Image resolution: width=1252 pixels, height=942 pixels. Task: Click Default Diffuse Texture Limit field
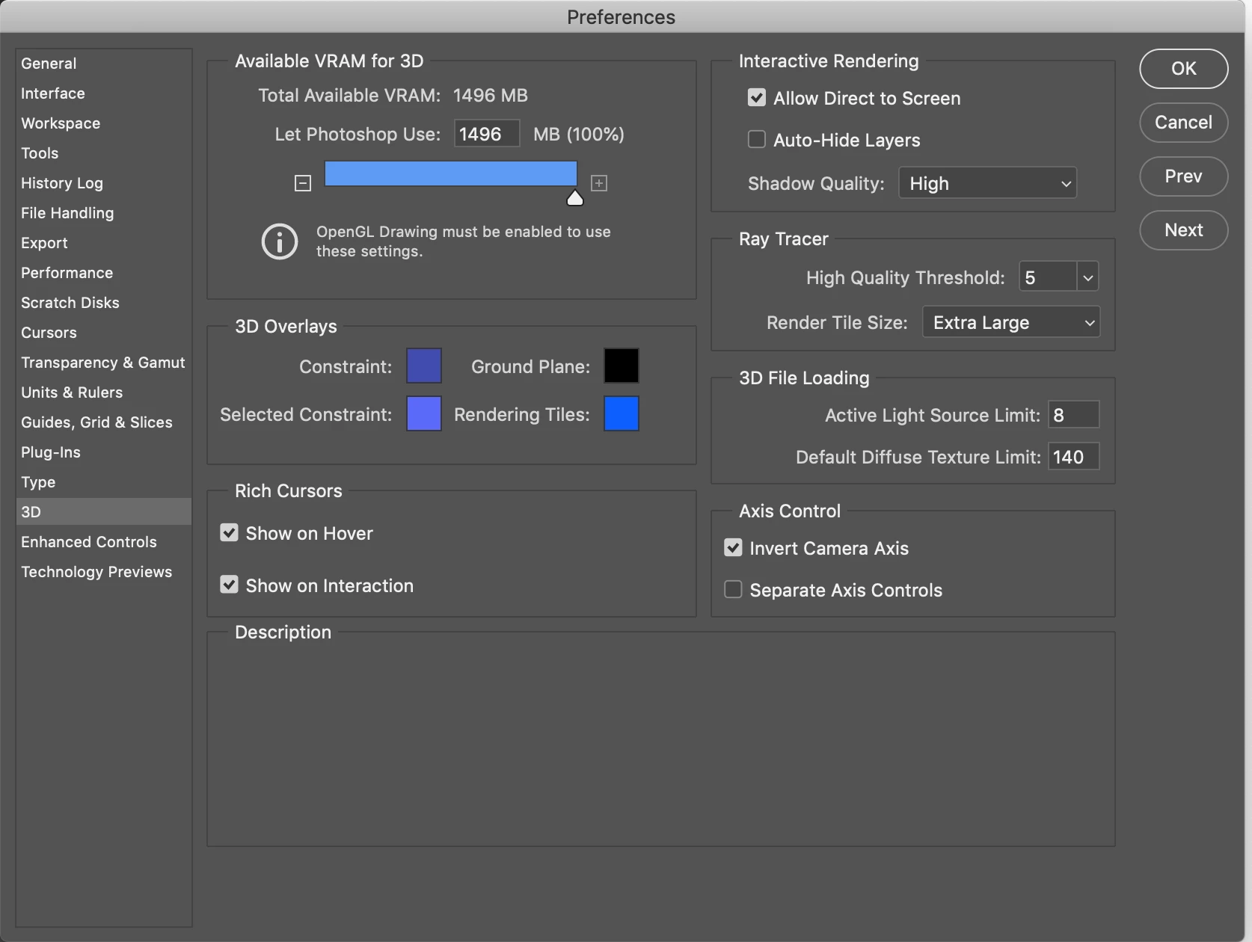coord(1074,456)
